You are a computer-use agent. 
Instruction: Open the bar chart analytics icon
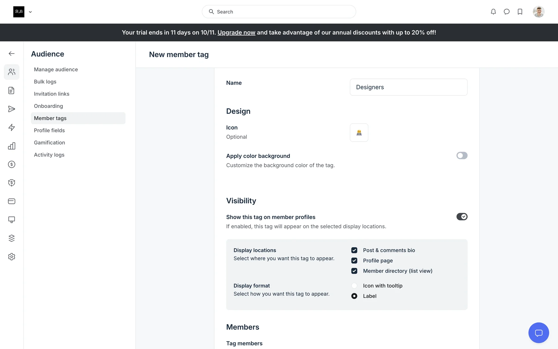12,146
